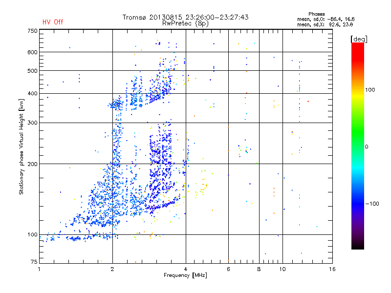This screenshot has height=293, width=391.
Task: Select the 'mean, sd,X: 92.6, 23.8' line
Action: coord(325,24)
